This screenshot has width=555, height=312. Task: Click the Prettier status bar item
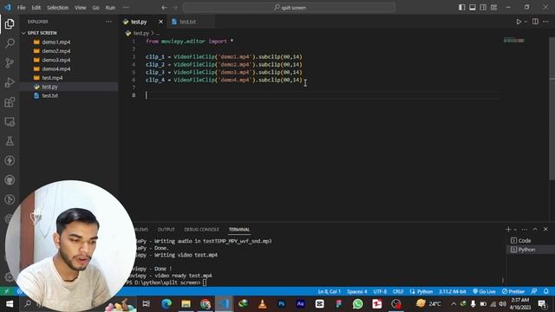click(513, 291)
